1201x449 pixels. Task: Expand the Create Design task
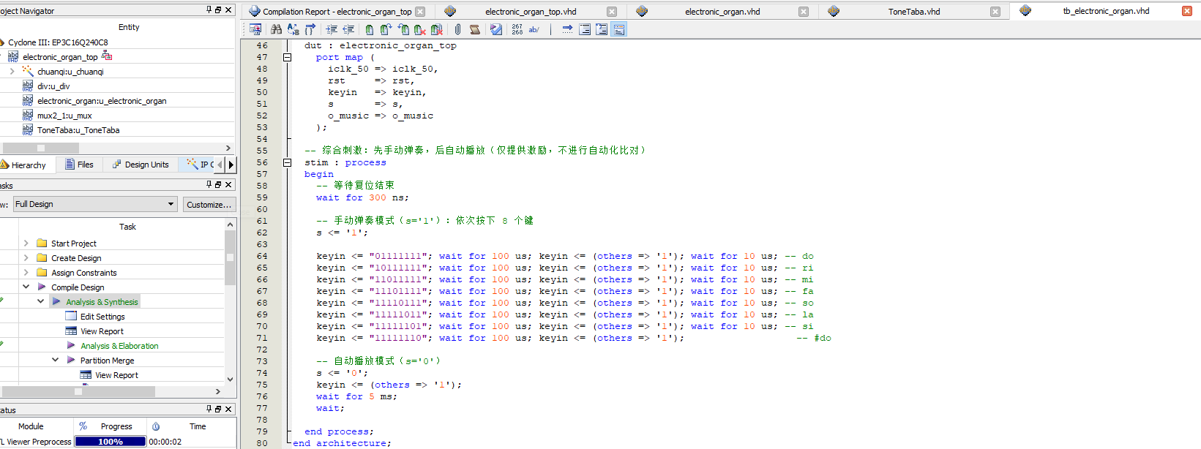coord(26,258)
